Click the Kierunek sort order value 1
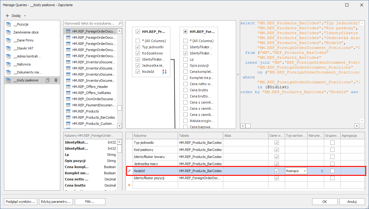 (x=316, y=171)
